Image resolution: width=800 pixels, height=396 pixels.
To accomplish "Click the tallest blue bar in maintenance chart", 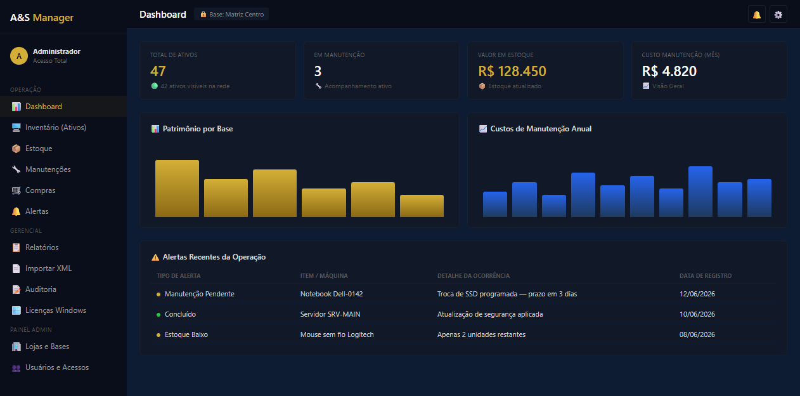I will pyautogui.click(x=700, y=192).
